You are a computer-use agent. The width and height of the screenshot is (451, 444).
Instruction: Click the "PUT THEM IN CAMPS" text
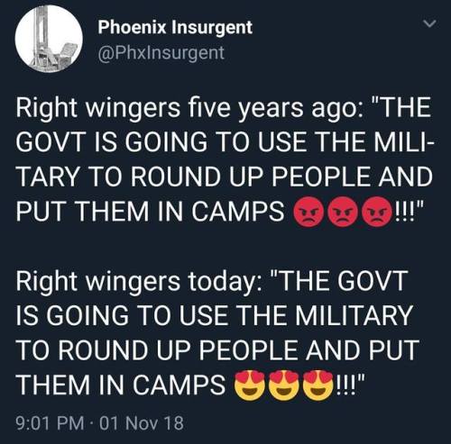(x=150, y=211)
